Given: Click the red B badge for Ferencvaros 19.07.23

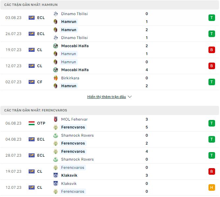Looking at the screenshot, I should click(211, 171).
